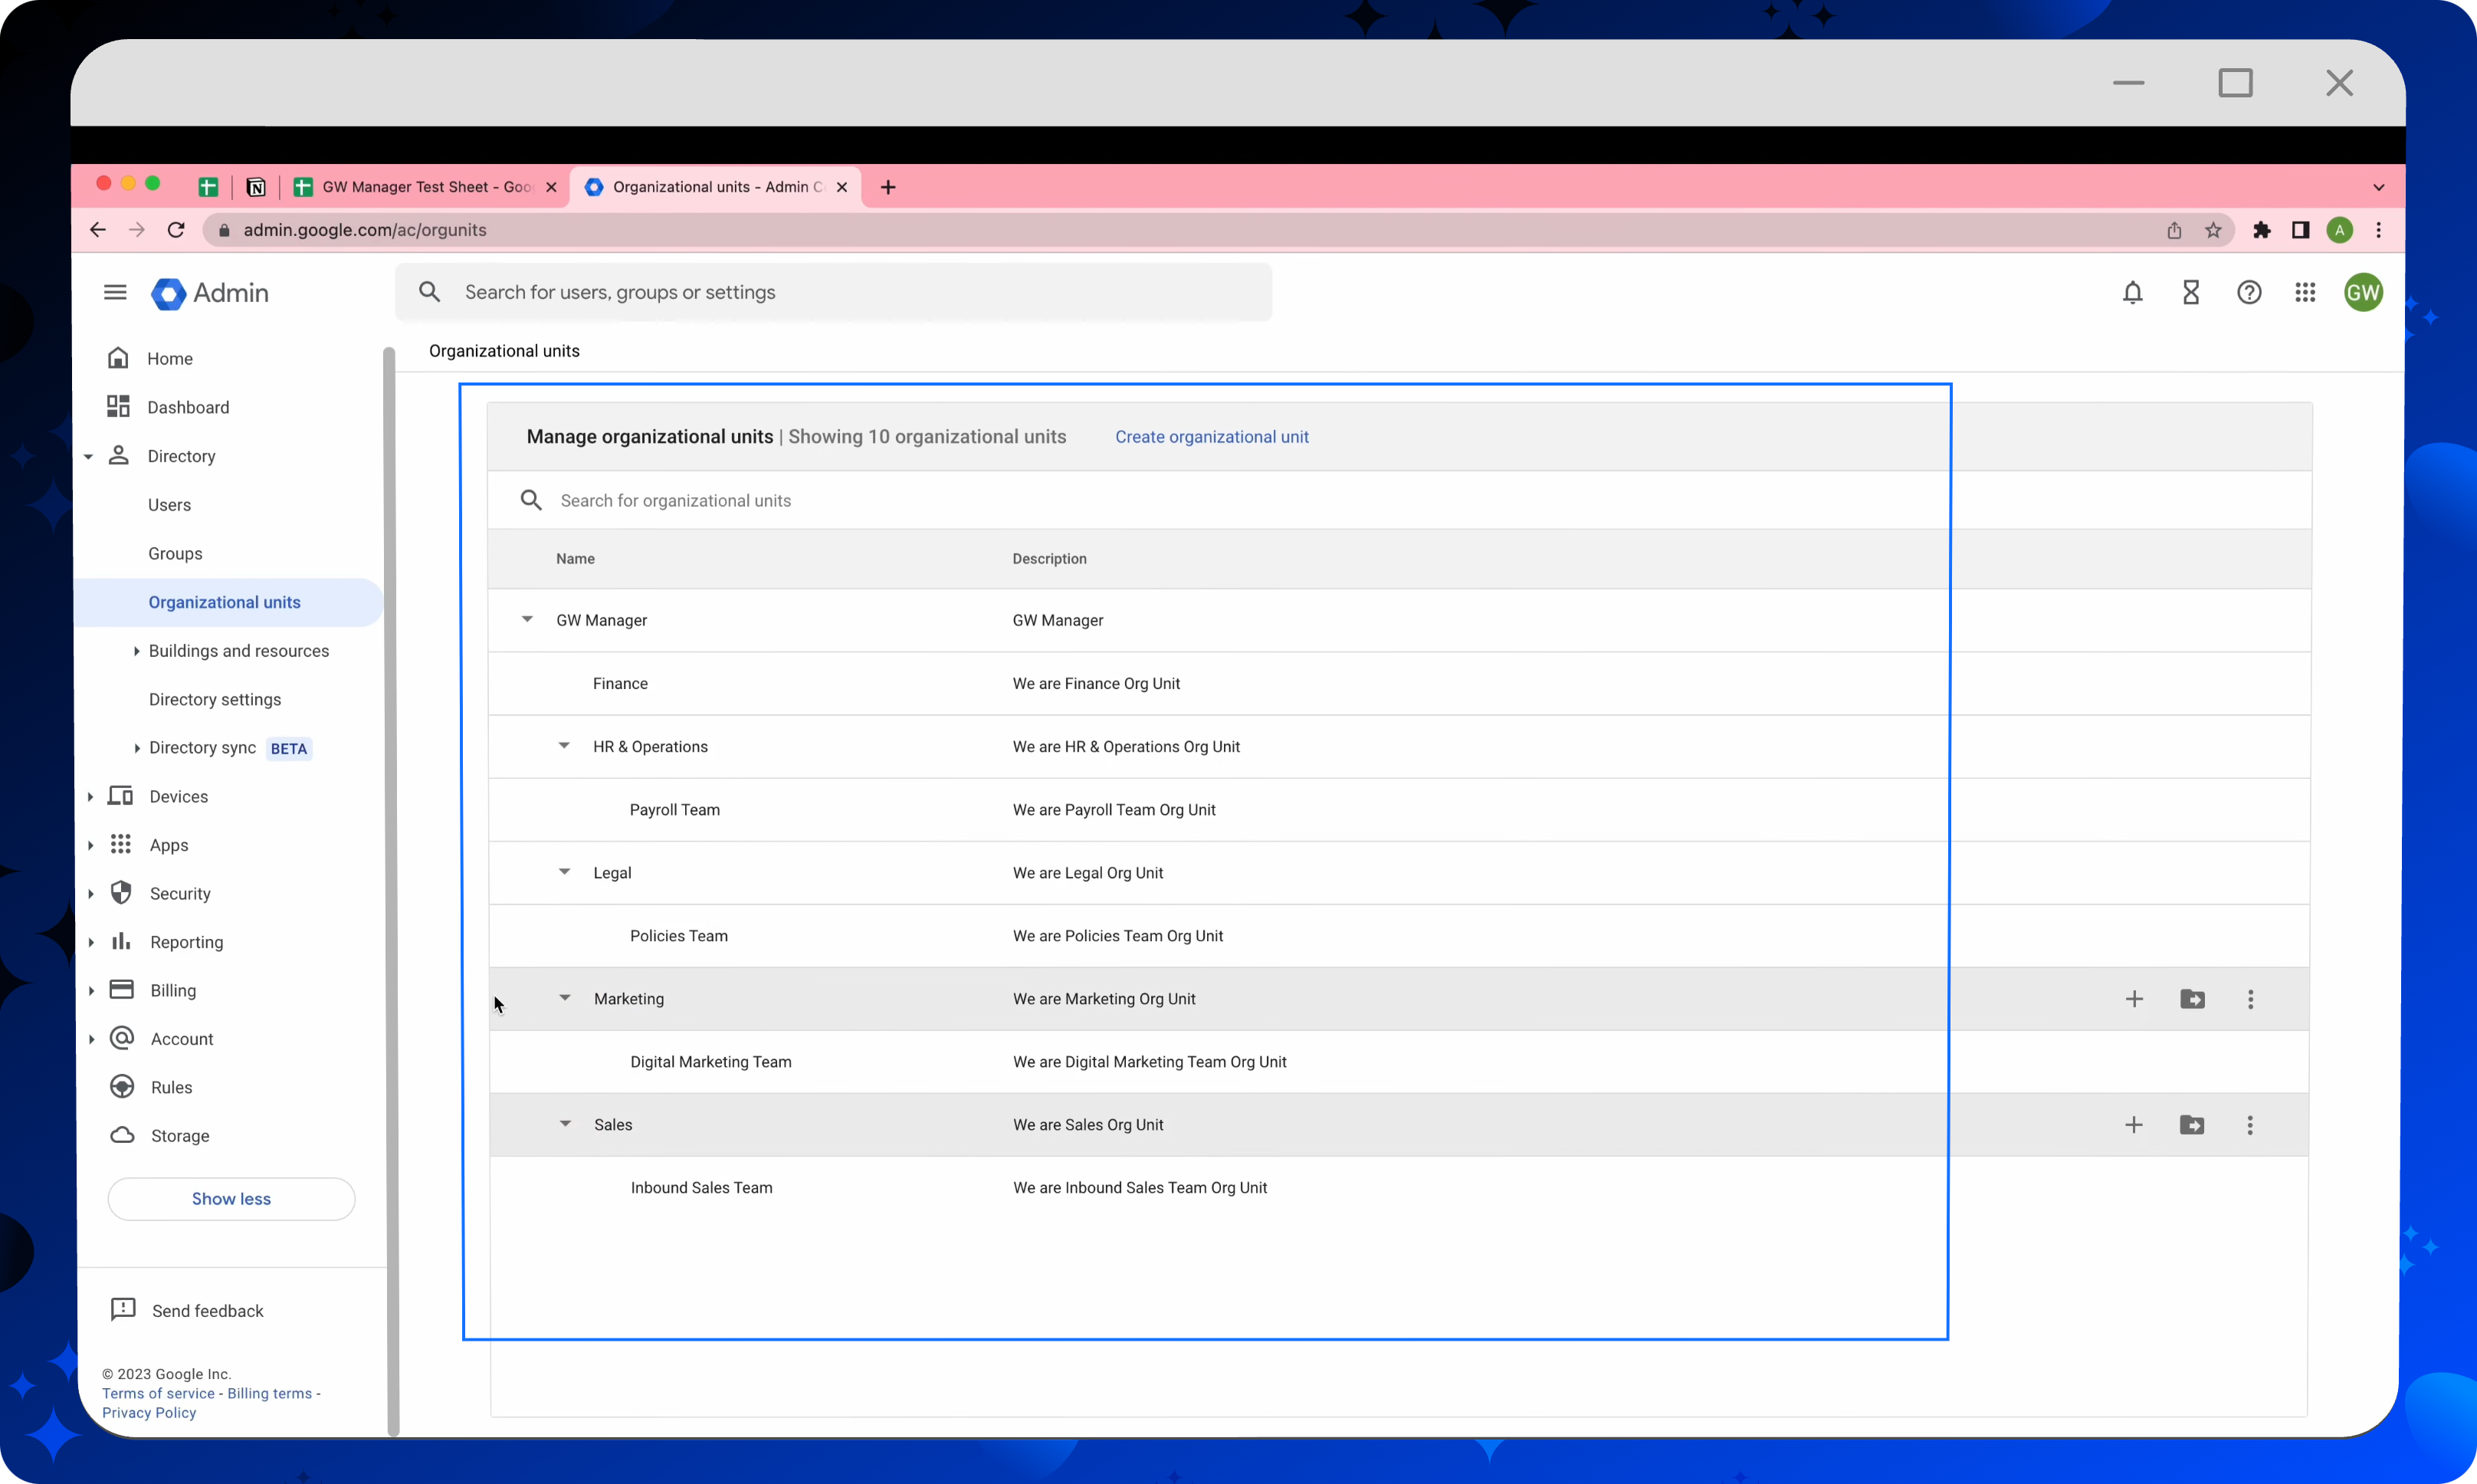2477x1484 pixels.
Task: Click the pinned green Sheets tab
Action: click(x=208, y=187)
